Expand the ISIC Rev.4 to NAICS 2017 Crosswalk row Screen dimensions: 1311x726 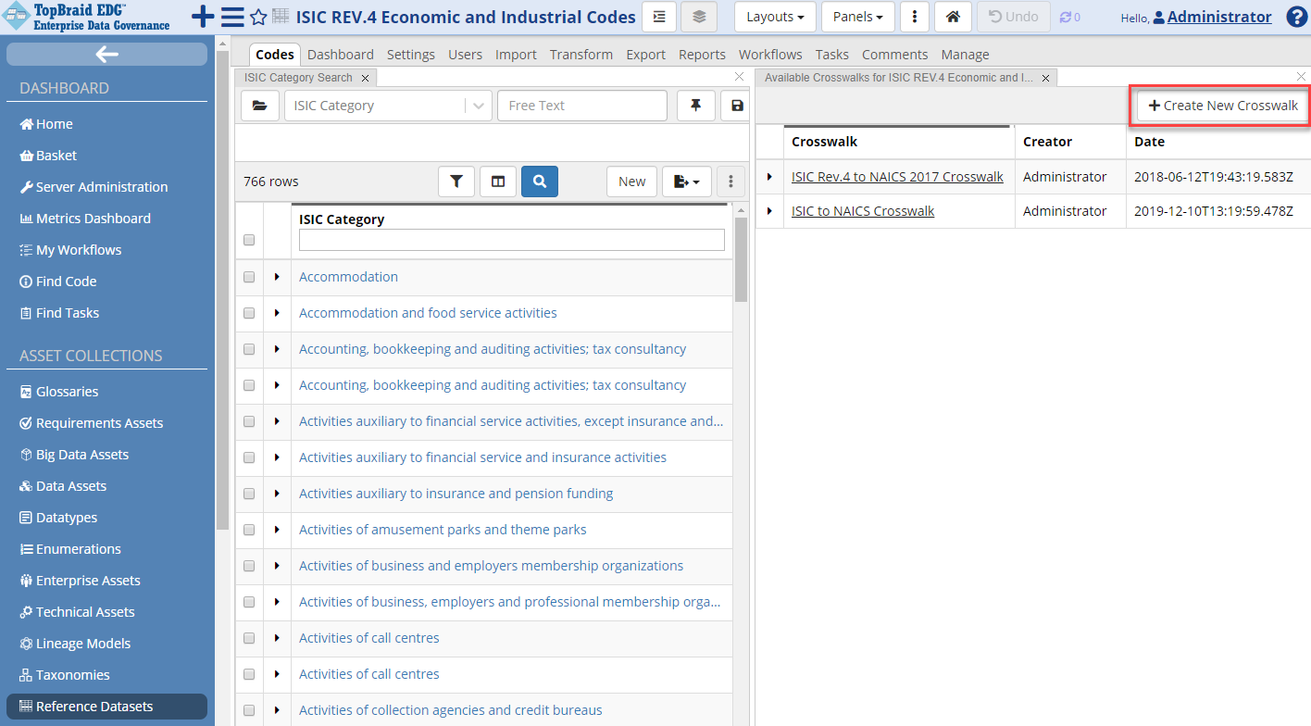[x=769, y=177]
